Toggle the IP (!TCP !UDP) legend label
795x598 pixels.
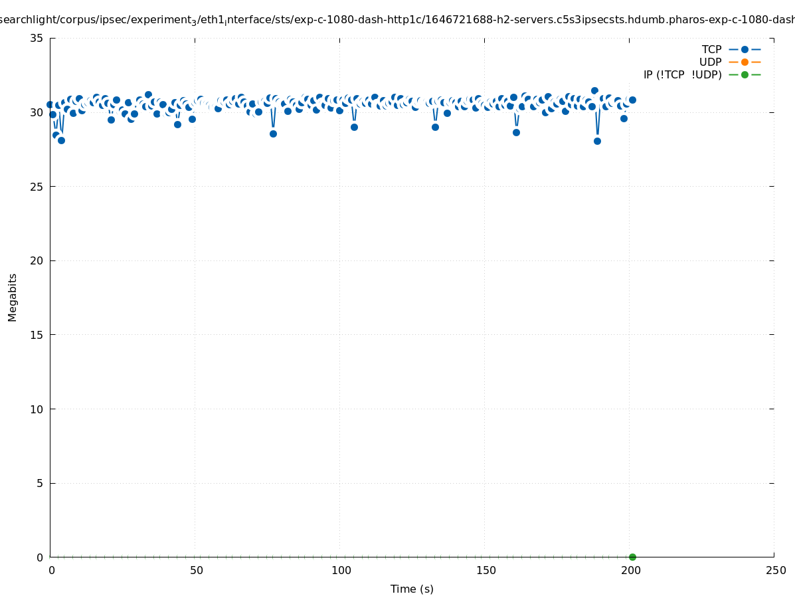point(682,74)
